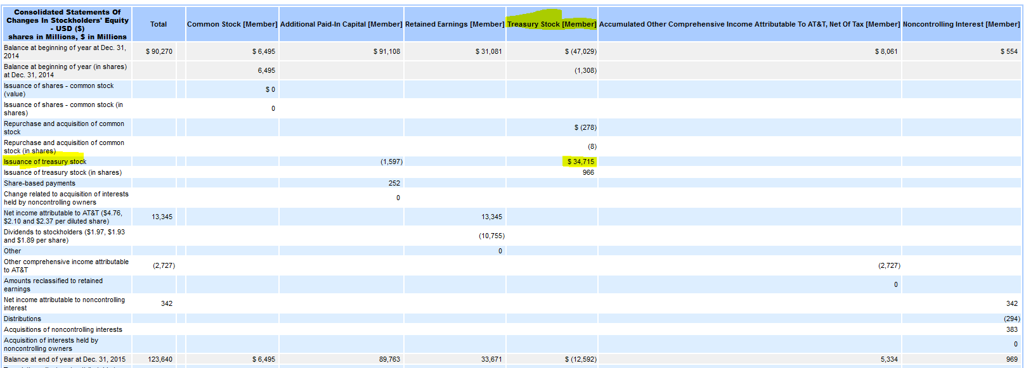This screenshot has width=1026, height=368.
Task: Select the Dividends to stockholders row label
Action: point(64,236)
